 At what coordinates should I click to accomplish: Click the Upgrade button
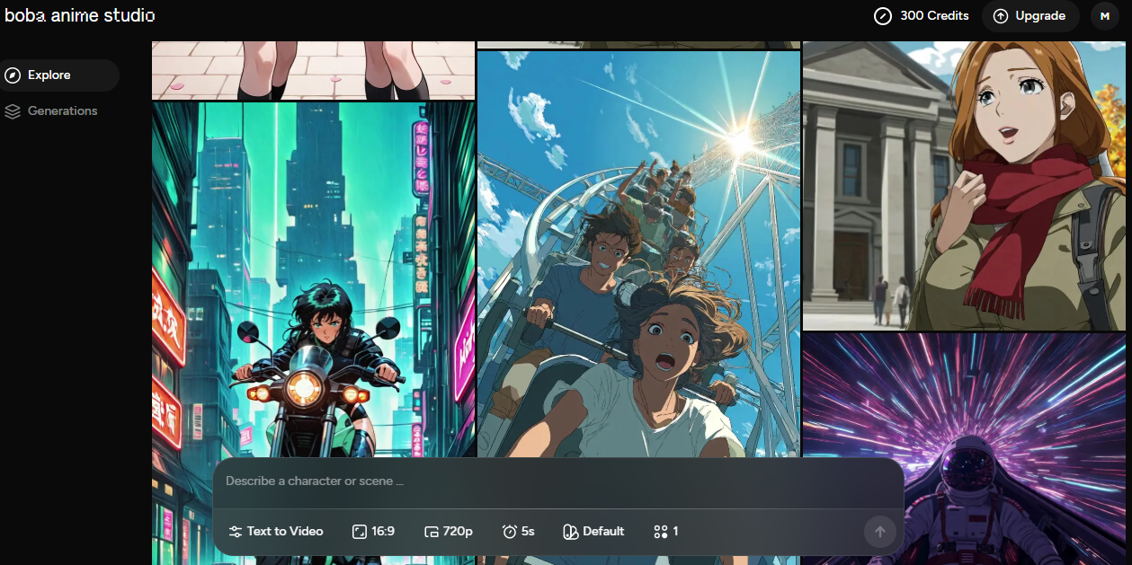tap(1030, 16)
